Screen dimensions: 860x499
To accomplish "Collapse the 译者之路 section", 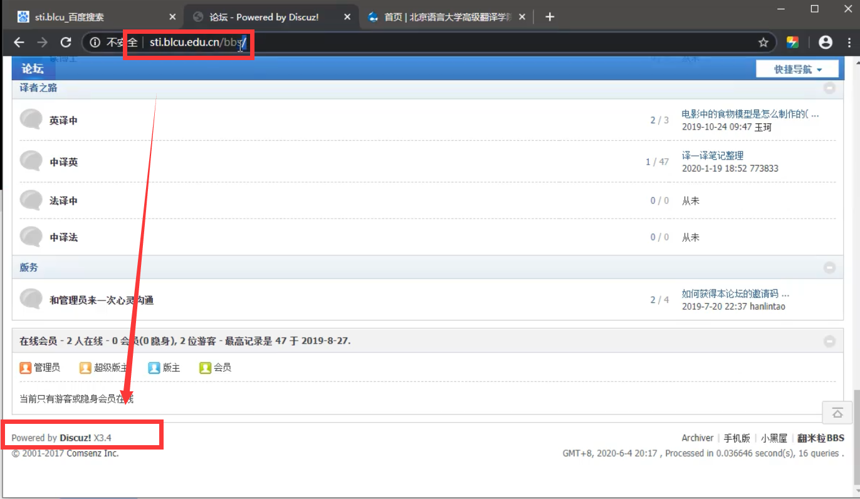I will [829, 88].
